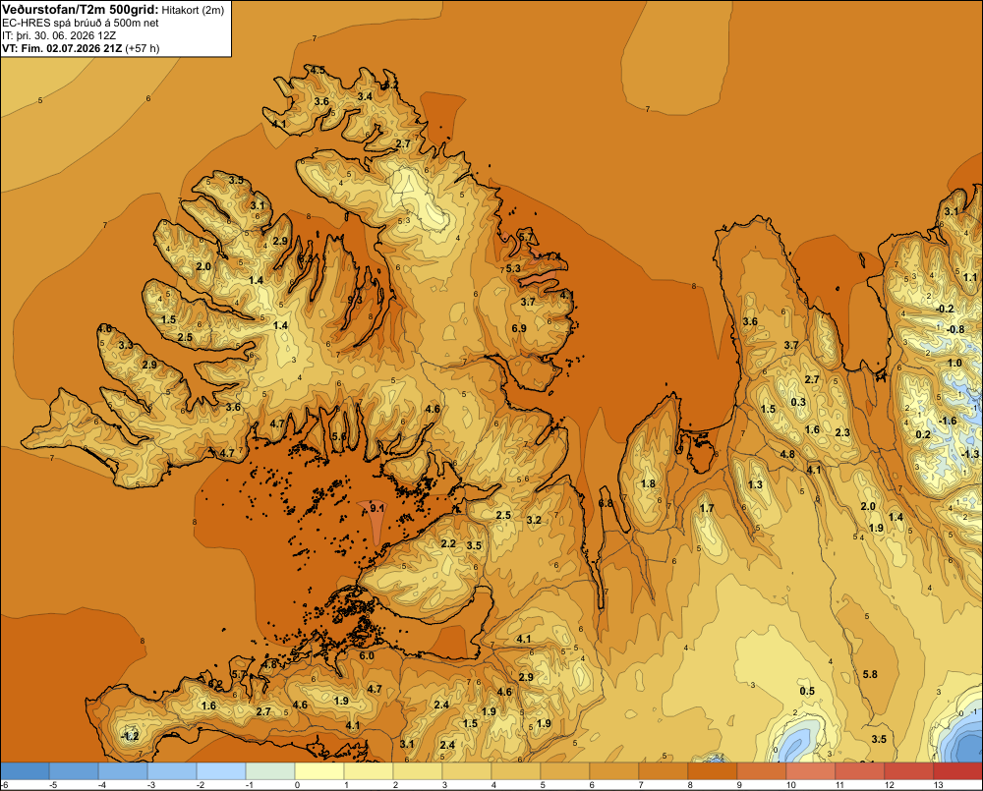Click the -1.2 temperature value in southwest

pos(129,736)
